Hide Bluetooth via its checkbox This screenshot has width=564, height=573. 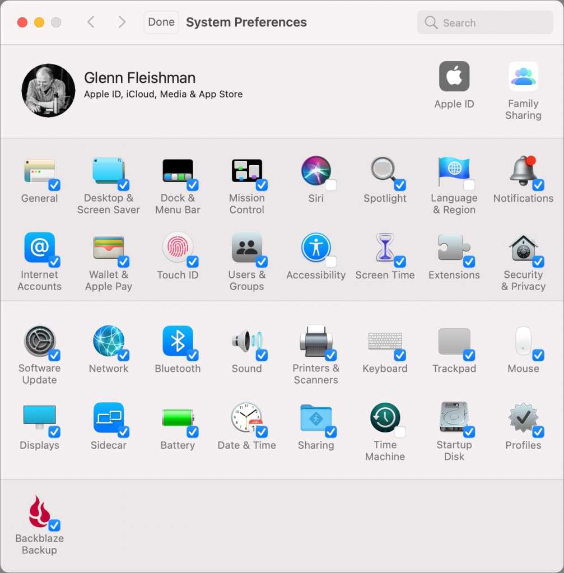(x=193, y=355)
